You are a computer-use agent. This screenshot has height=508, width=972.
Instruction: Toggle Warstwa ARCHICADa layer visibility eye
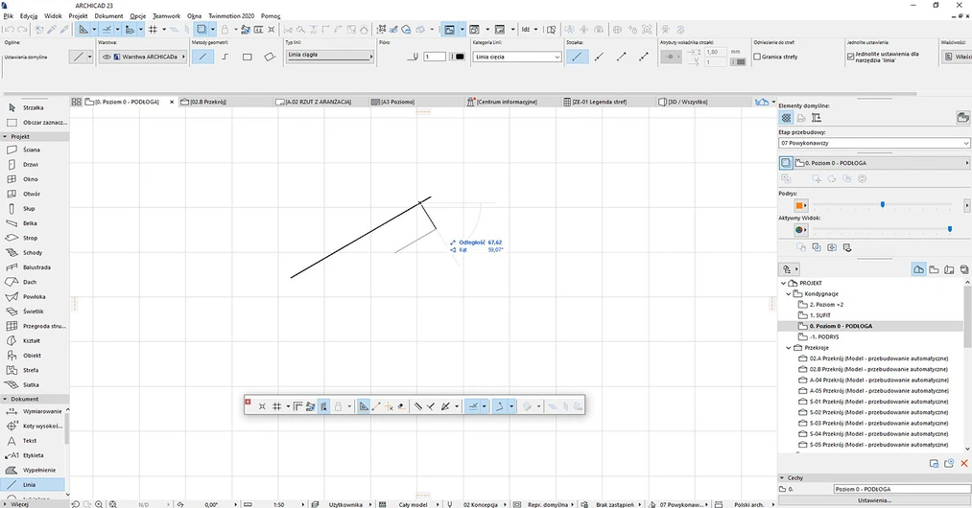[107, 57]
